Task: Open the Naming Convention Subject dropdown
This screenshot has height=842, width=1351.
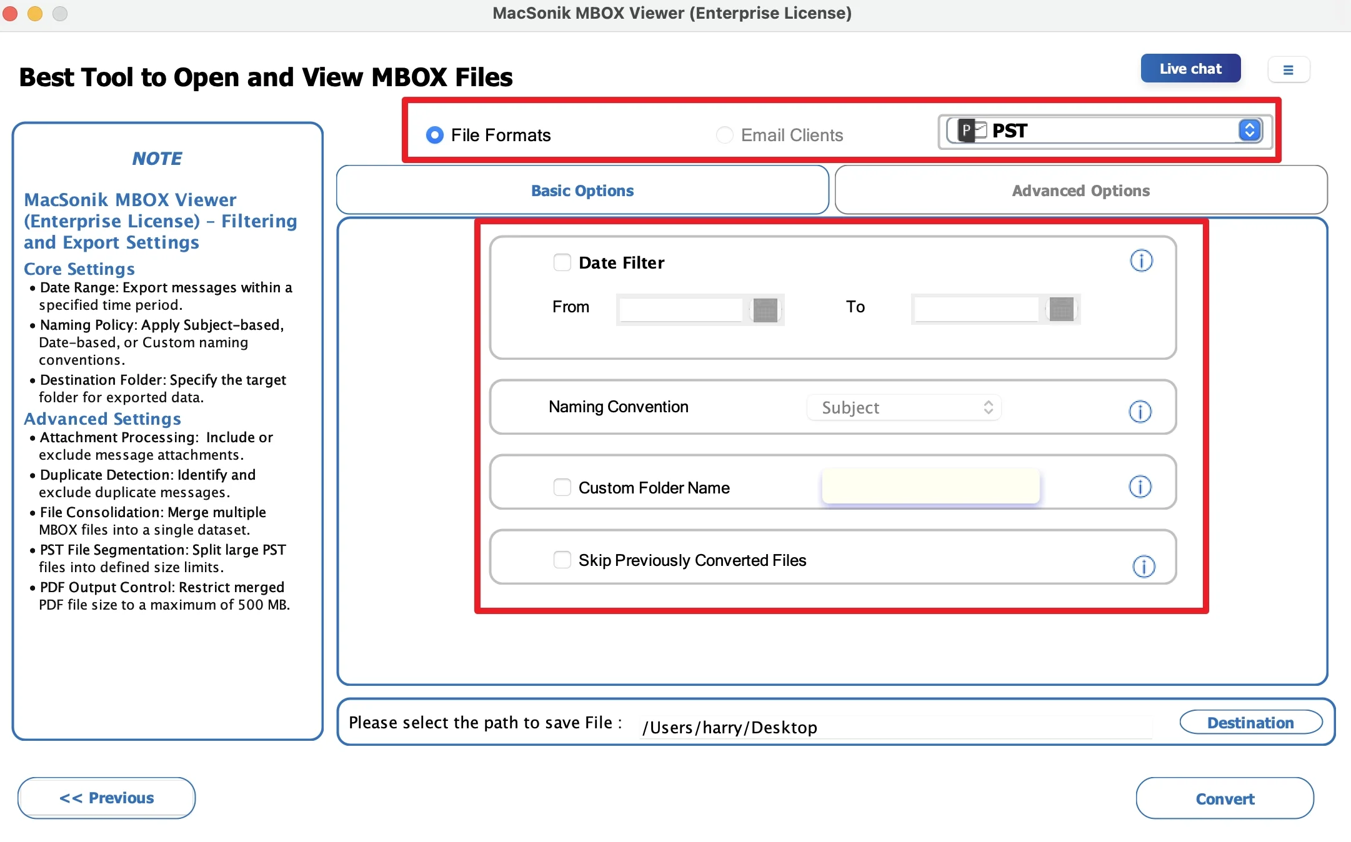Action: pyautogui.click(x=904, y=407)
